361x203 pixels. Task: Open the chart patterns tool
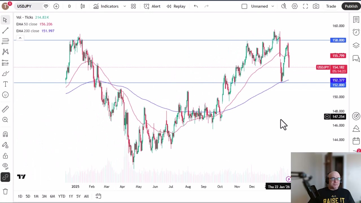click(5, 52)
